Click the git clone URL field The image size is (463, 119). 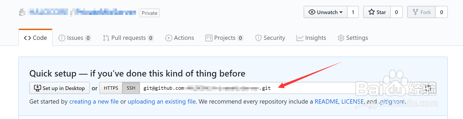coord(247,88)
